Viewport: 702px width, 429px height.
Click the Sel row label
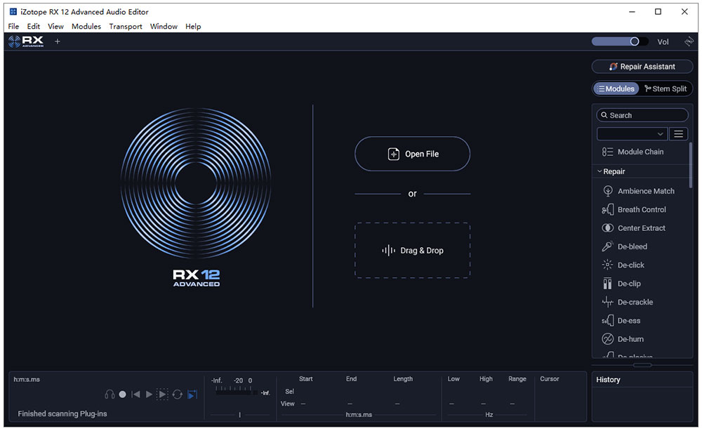pos(290,391)
